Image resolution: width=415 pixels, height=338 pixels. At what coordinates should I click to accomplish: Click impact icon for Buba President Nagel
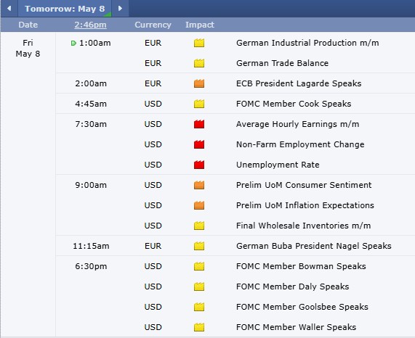pos(199,247)
